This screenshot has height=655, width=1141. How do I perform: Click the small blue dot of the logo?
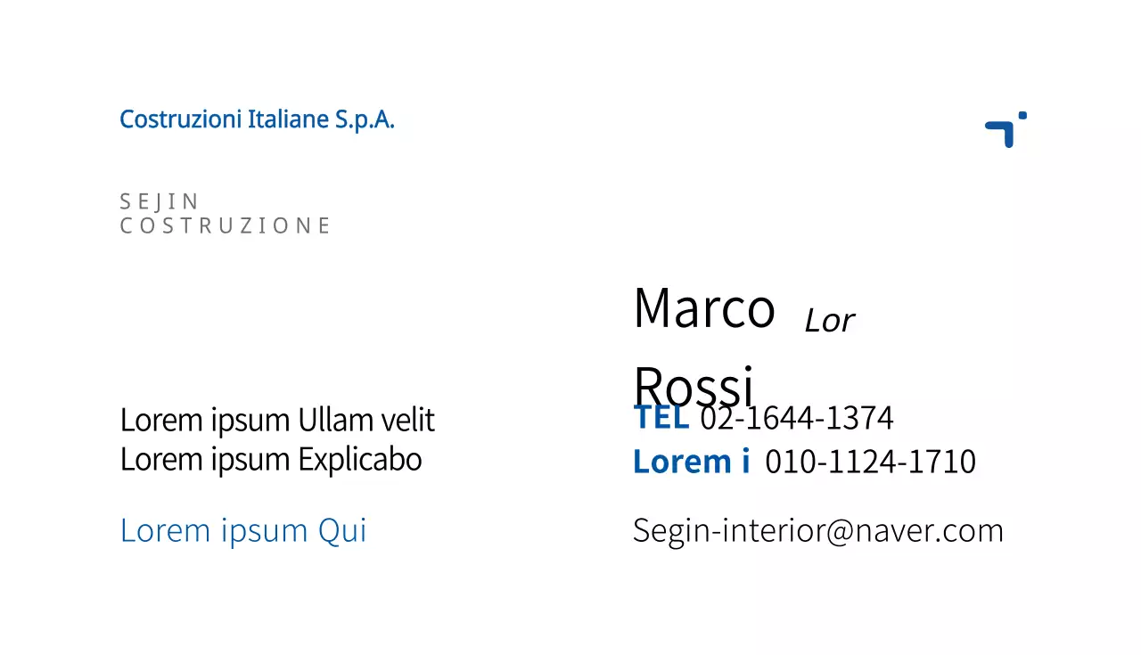click(x=1022, y=115)
